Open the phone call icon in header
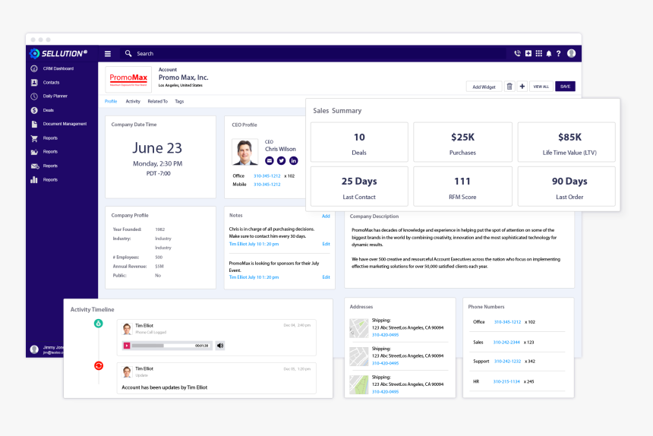Image resolution: width=653 pixels, height=436 pixels. [x=517, y=53]
